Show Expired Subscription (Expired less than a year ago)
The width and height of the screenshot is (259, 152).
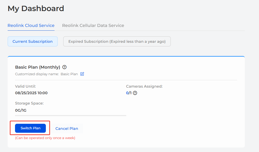tap(117, 41)
